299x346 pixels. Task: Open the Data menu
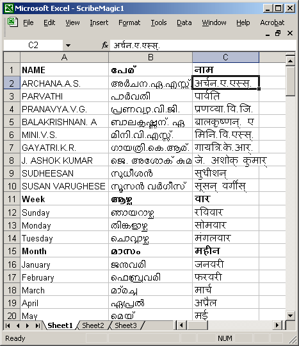tap(184, 22)
